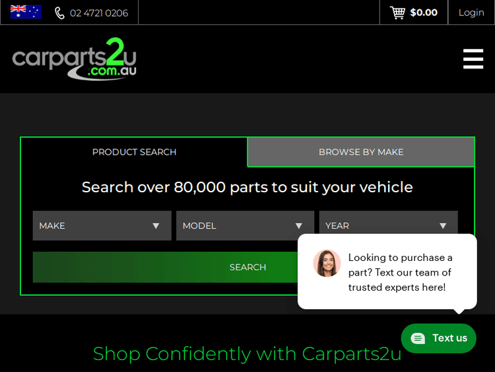Image resolution: width=495 pixels, height=372 pixels.
Task: Open the MAKE dropdown
Action: pos(102,226)
